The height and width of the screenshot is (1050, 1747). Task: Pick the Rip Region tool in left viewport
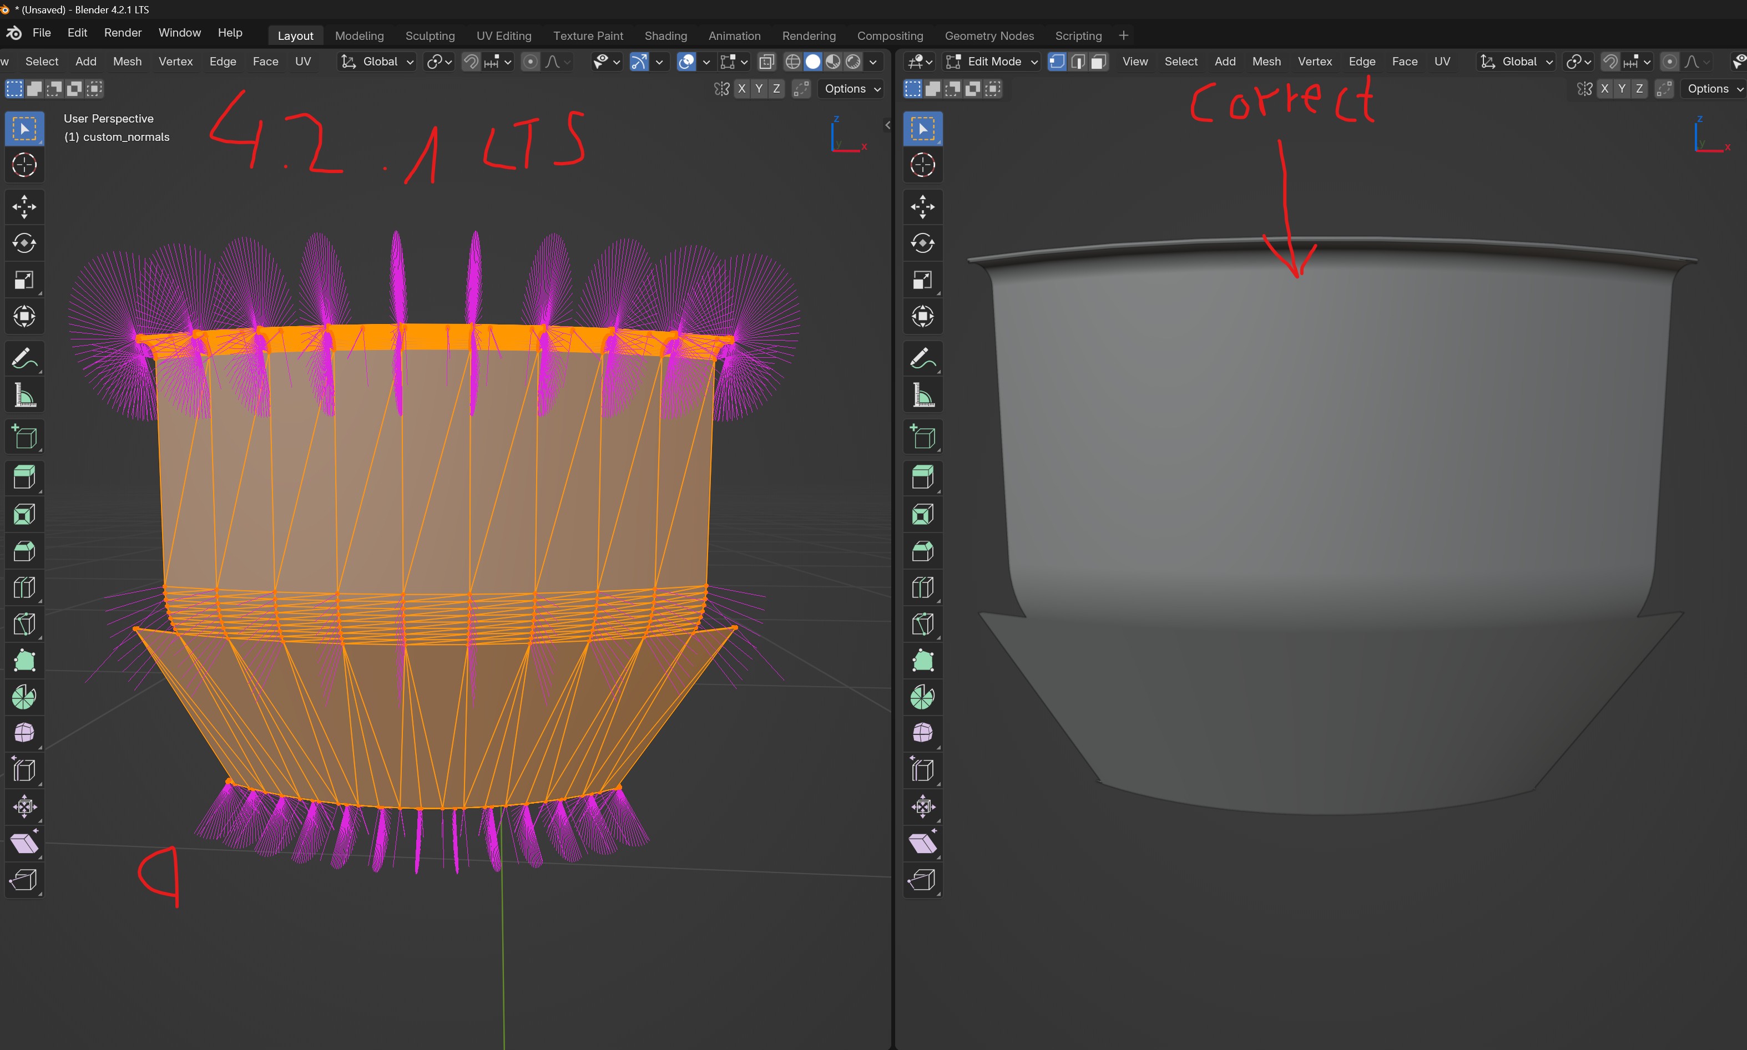click(x=24, y=880)
